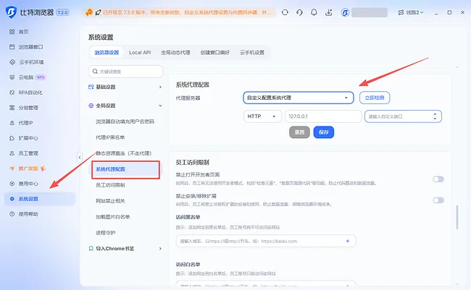Open the rocket upgrade announcement

coord(98,12)
